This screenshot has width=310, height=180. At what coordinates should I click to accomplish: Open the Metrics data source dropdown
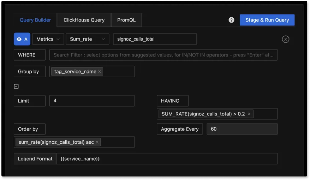[48, 39]
